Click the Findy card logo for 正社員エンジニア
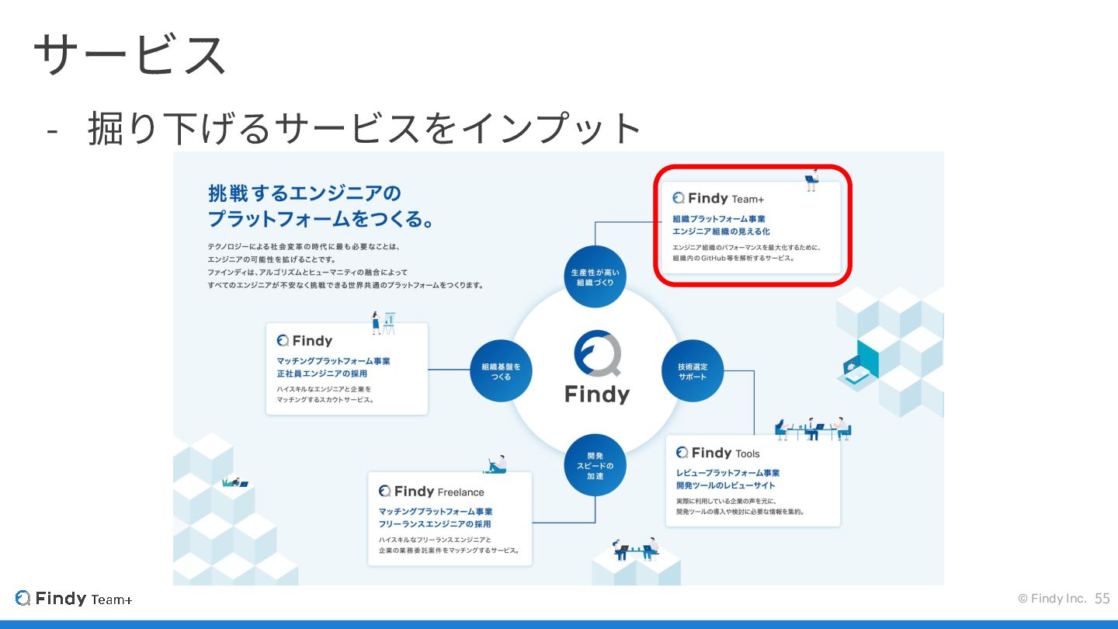Screen dimensions: 1118x629 click(x=304, y=340)
